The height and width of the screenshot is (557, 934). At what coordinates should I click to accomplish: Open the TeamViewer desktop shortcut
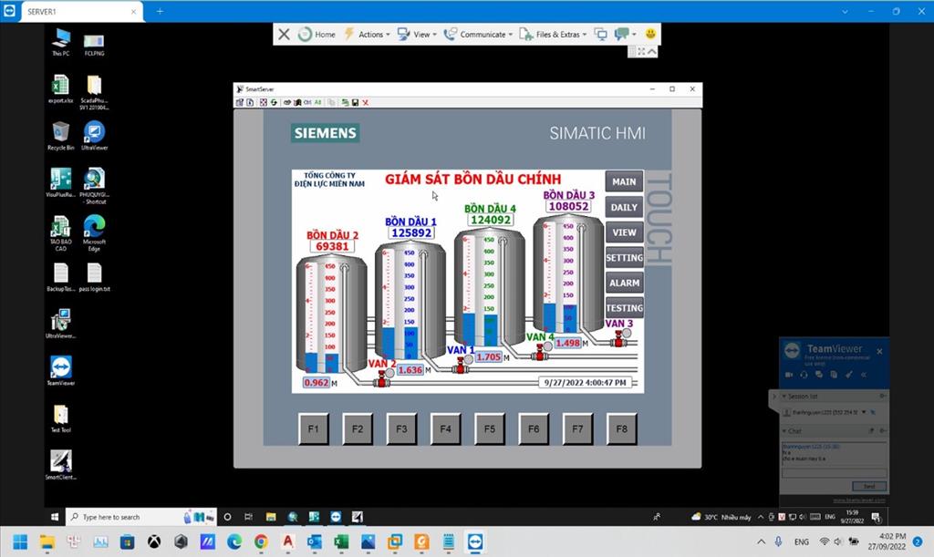tap(61, 371)
